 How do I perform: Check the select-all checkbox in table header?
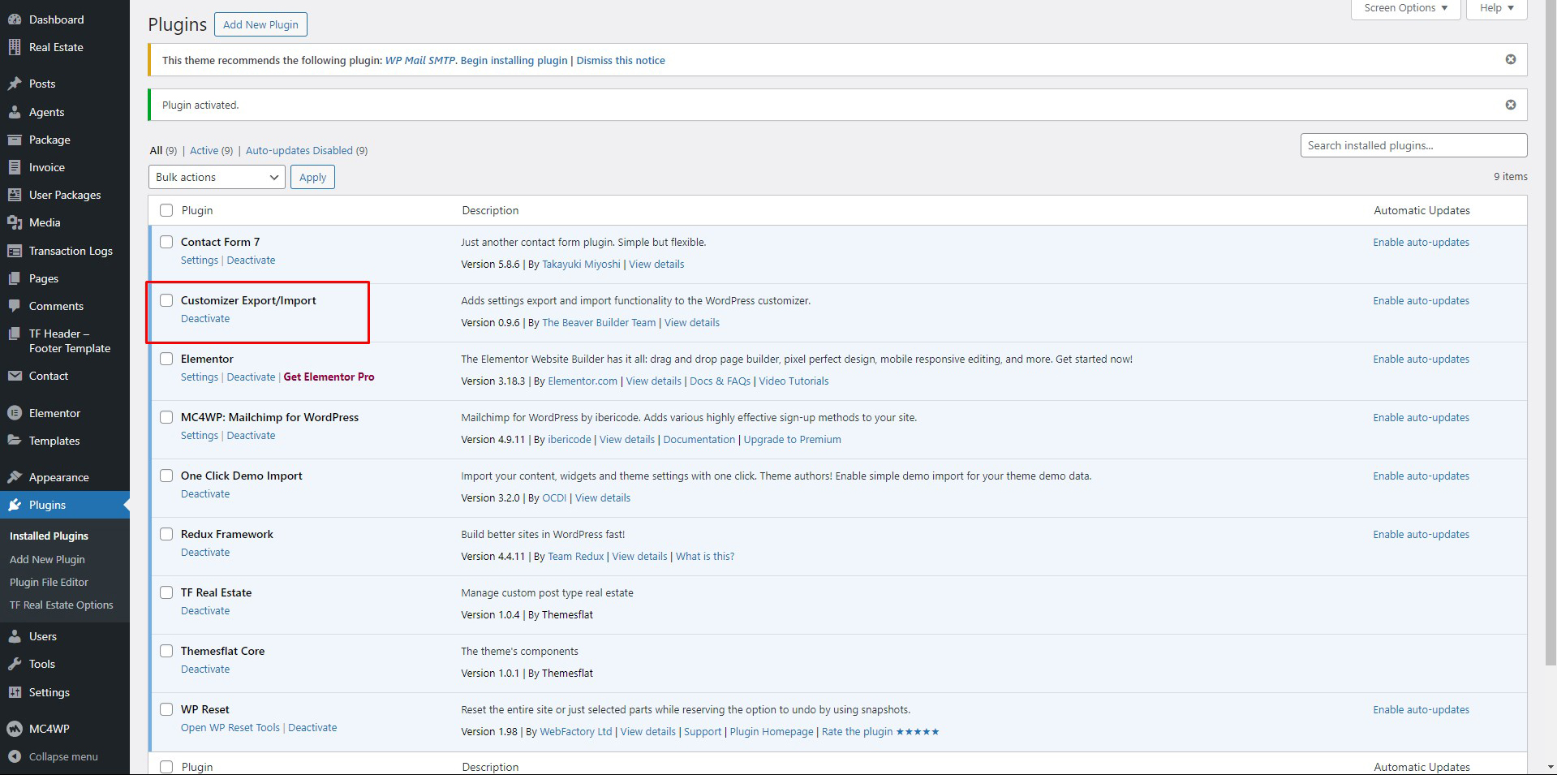166,210
